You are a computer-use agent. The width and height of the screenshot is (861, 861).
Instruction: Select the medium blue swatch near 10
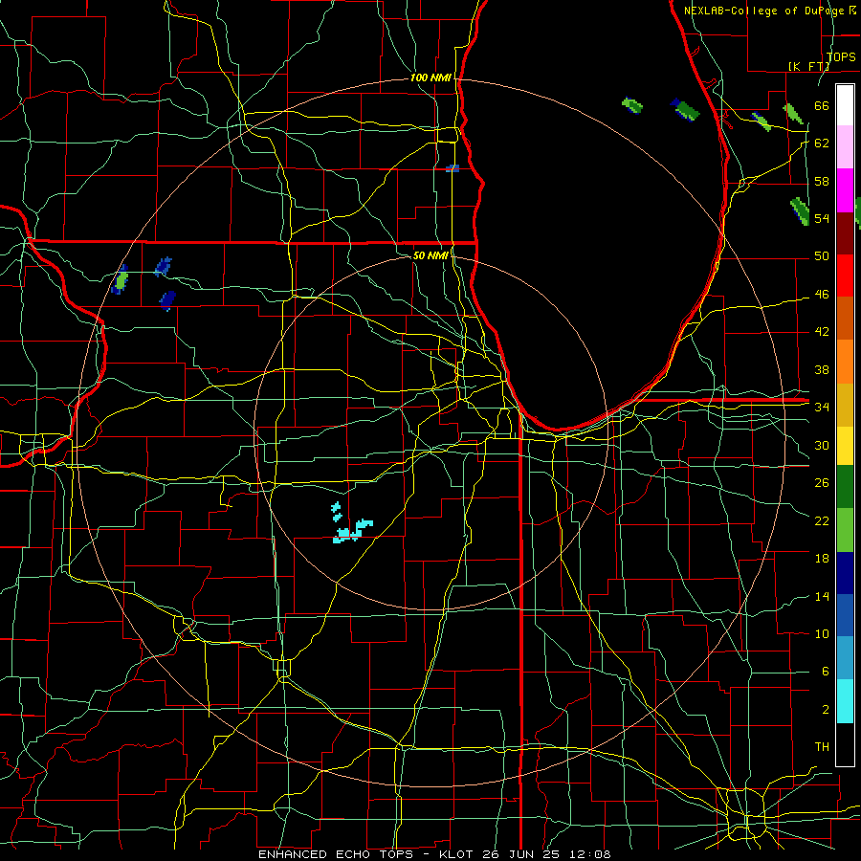tap(845, 615)
